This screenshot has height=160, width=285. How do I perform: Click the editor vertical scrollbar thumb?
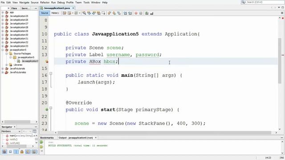click(x=280, y=61)
